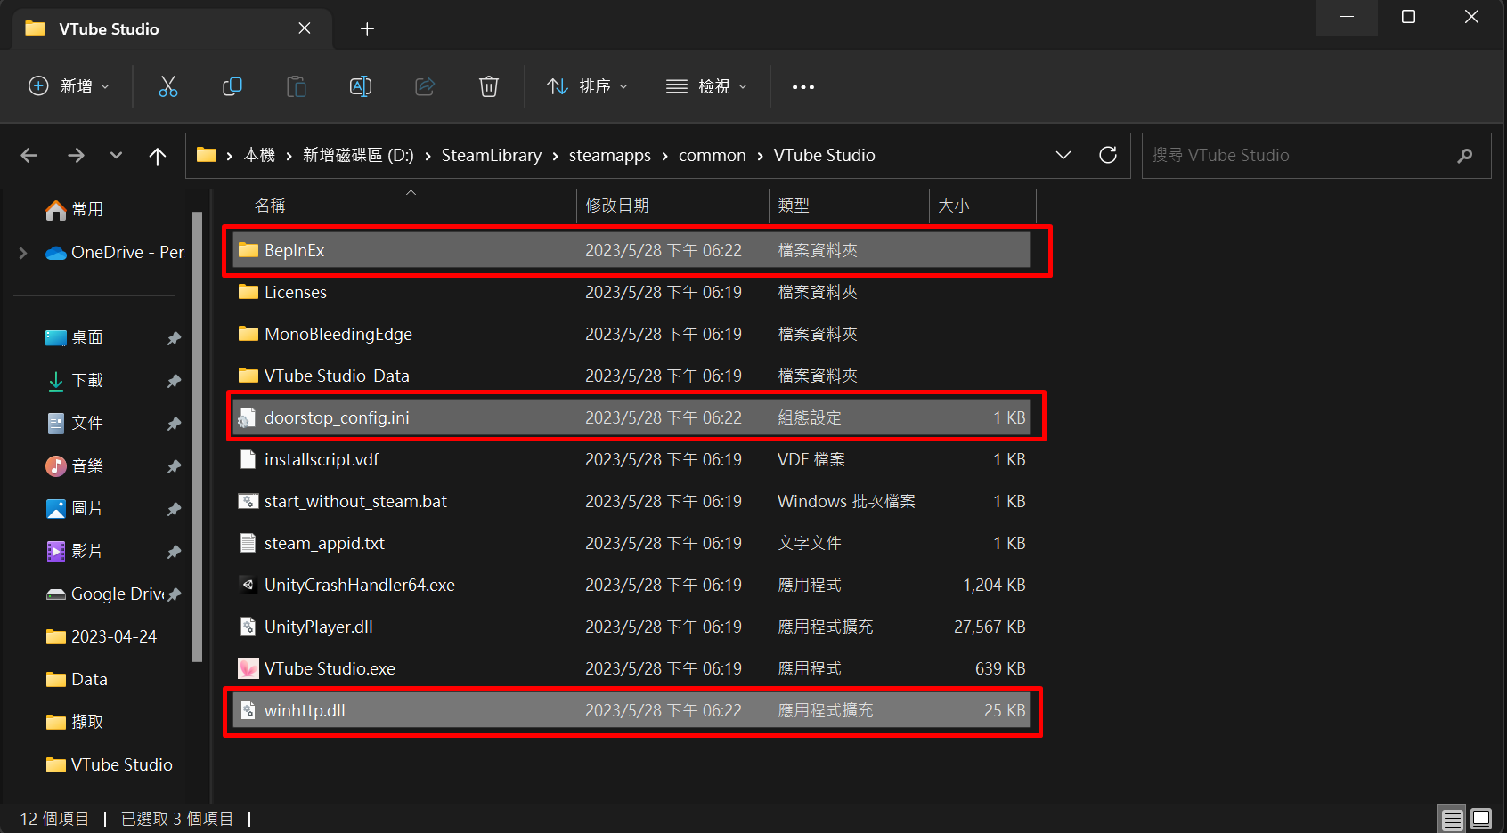This screenshot has height=833, width=1507.
Task: Open the 2023-04-24 sidebar folder
Action: coord(102,636)
